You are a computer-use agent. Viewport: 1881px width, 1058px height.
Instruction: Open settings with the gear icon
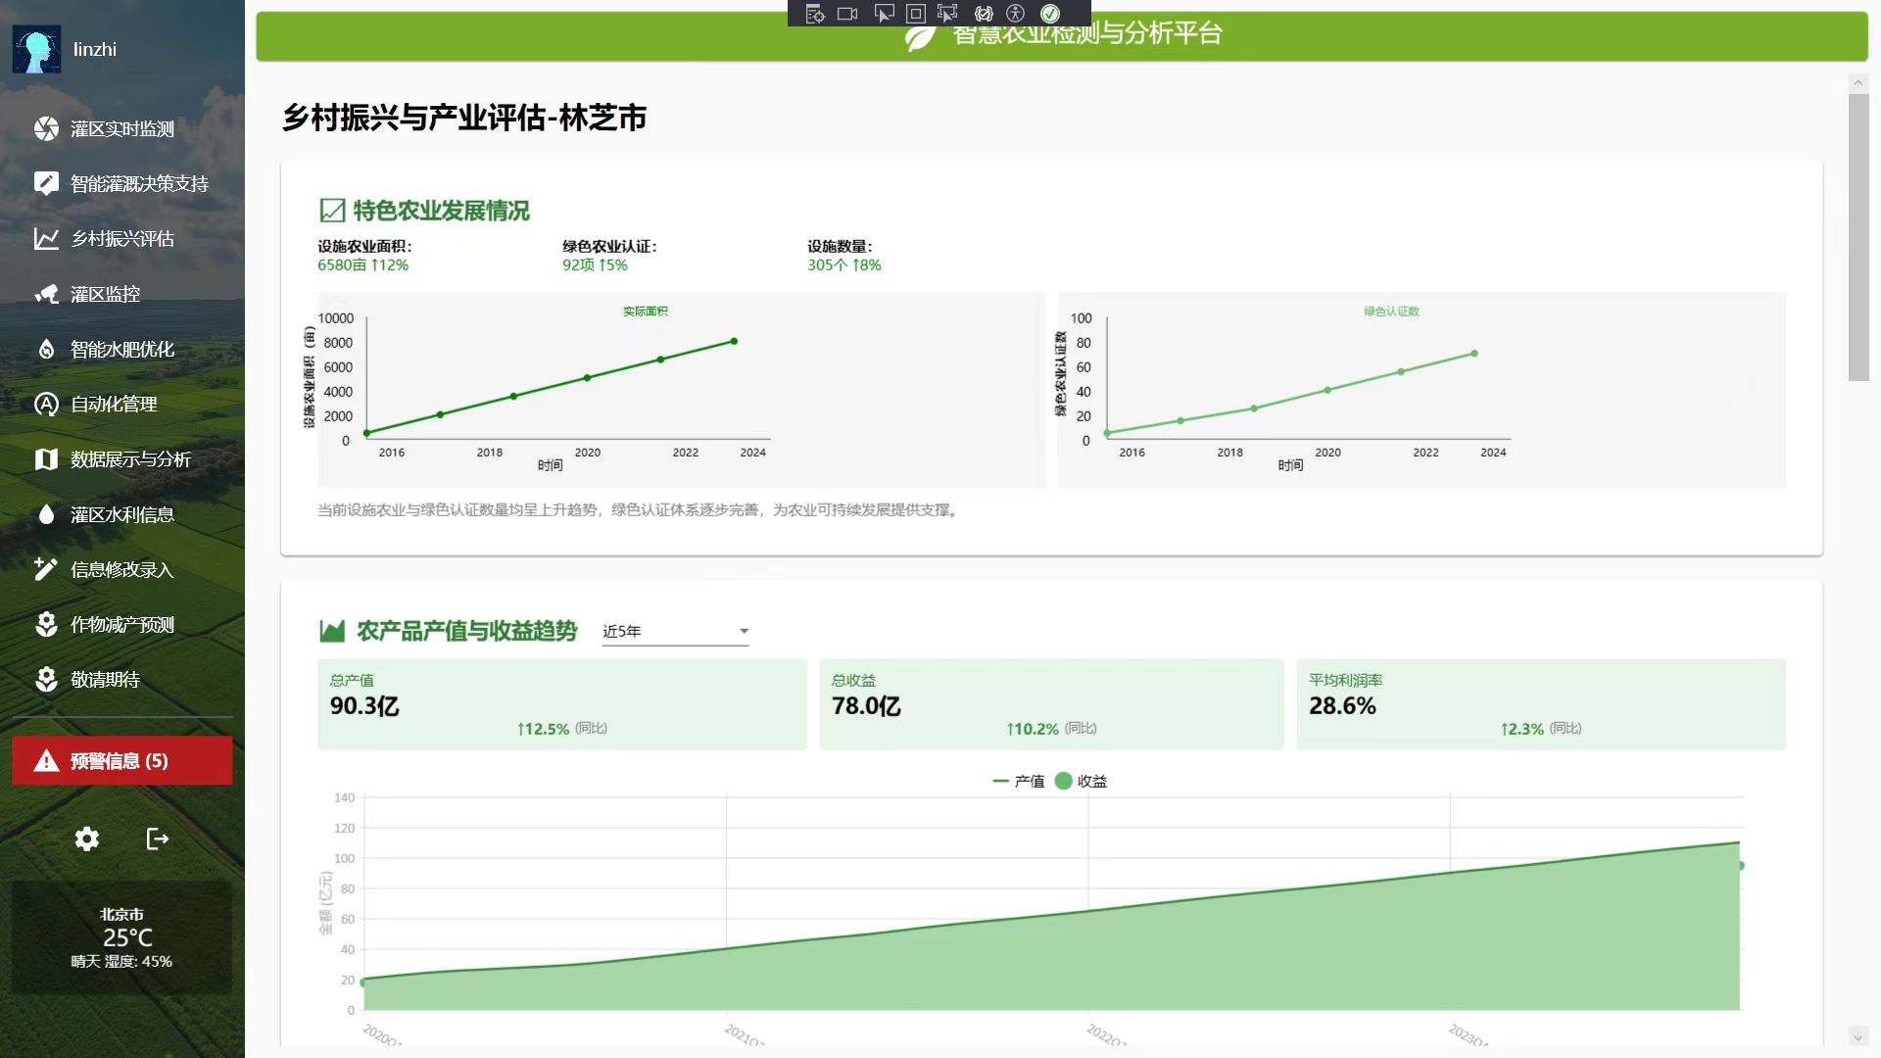pos(87,839)
